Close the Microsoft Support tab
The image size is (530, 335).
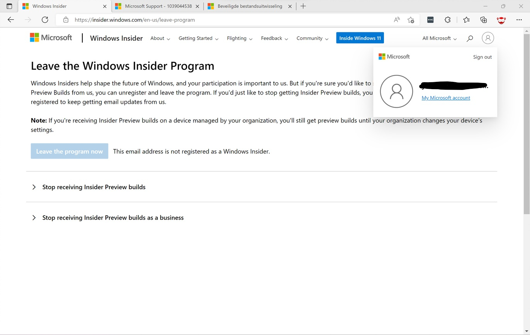coord(198,6)
